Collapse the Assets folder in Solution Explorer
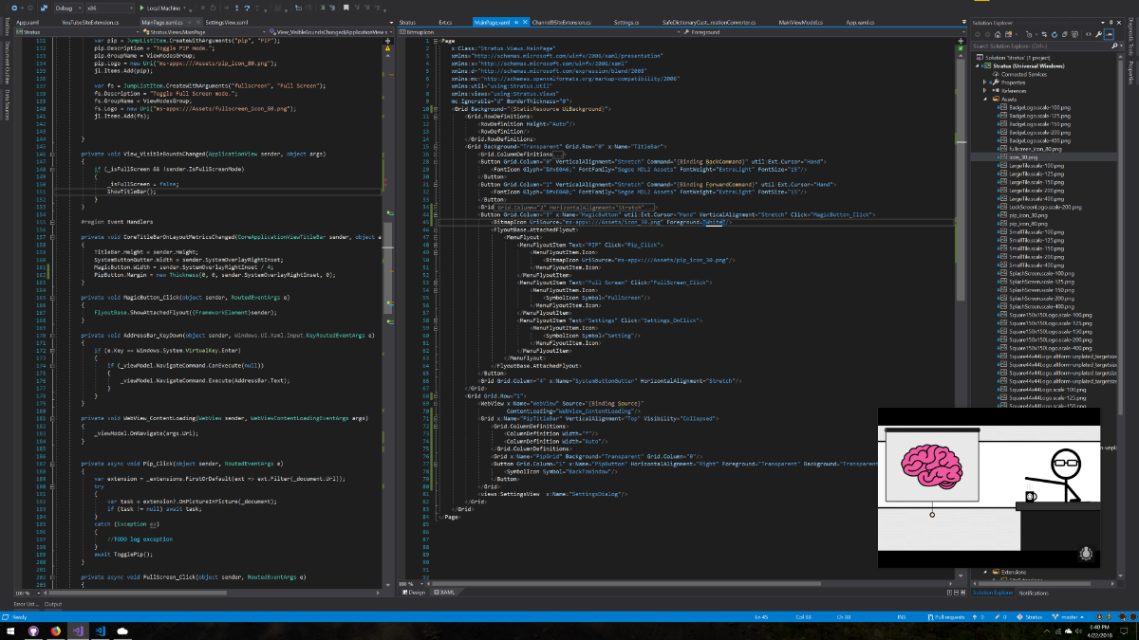Image resolution: width=1139 pixels, height=640 pixels. click(x=985, y=99)
